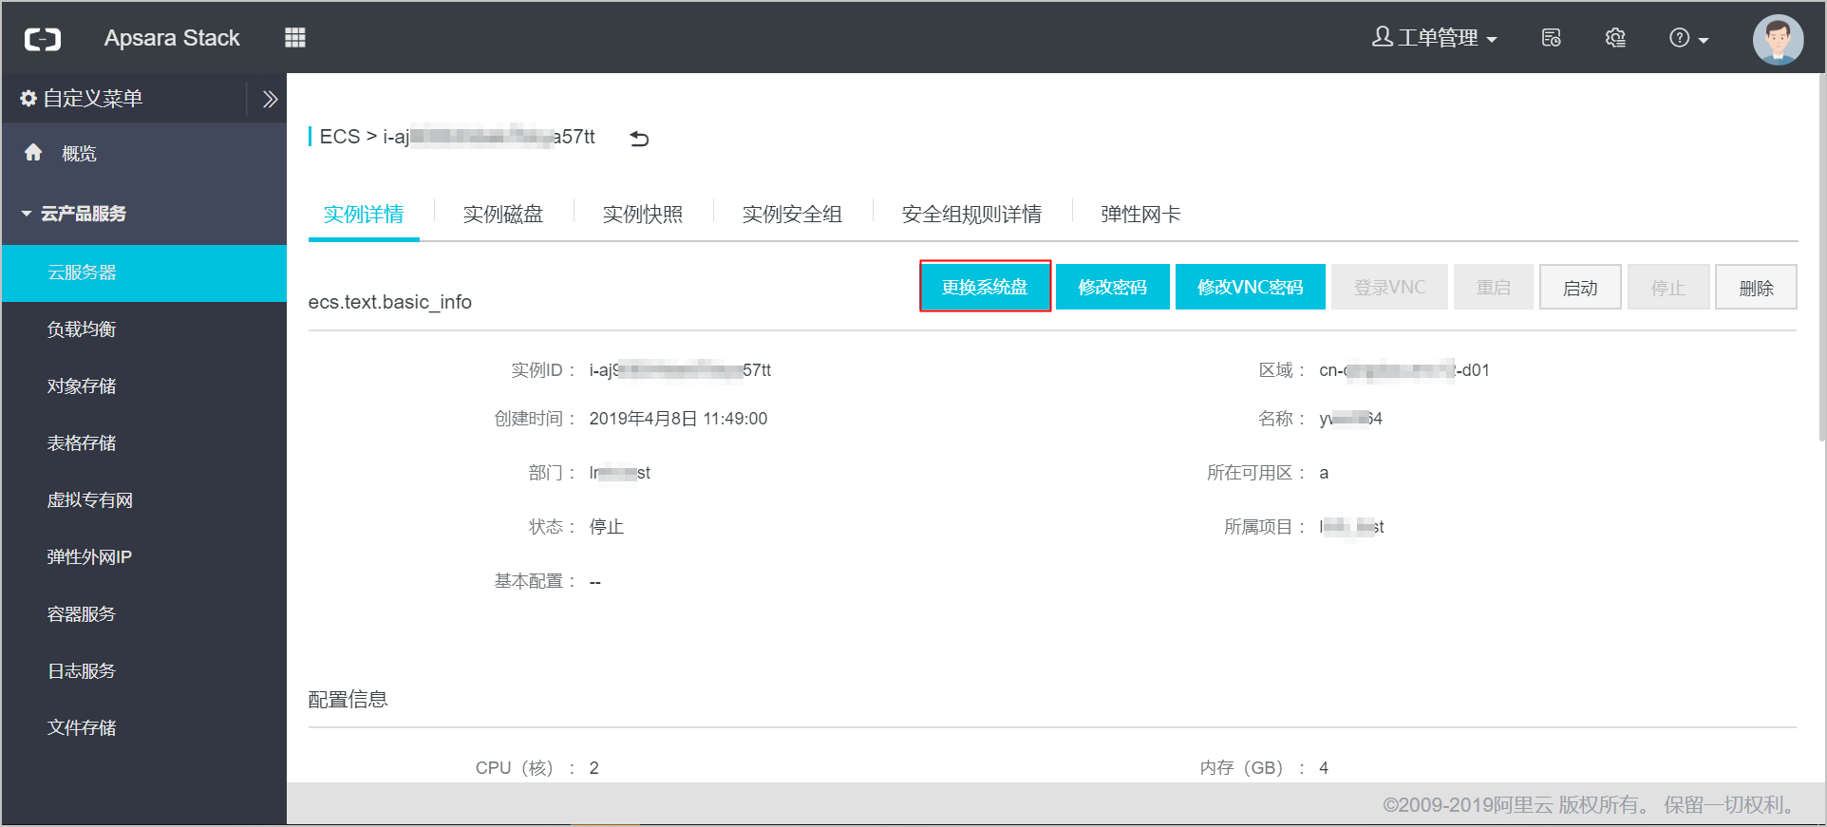This screenshot has height=827, width=1827.
Task: Click the 删除 button
Action: [x=1756, y=287]
